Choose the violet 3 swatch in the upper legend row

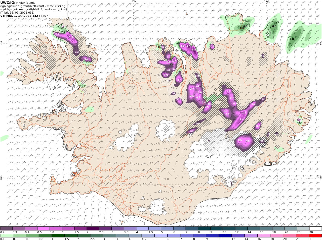coord(118,228)
